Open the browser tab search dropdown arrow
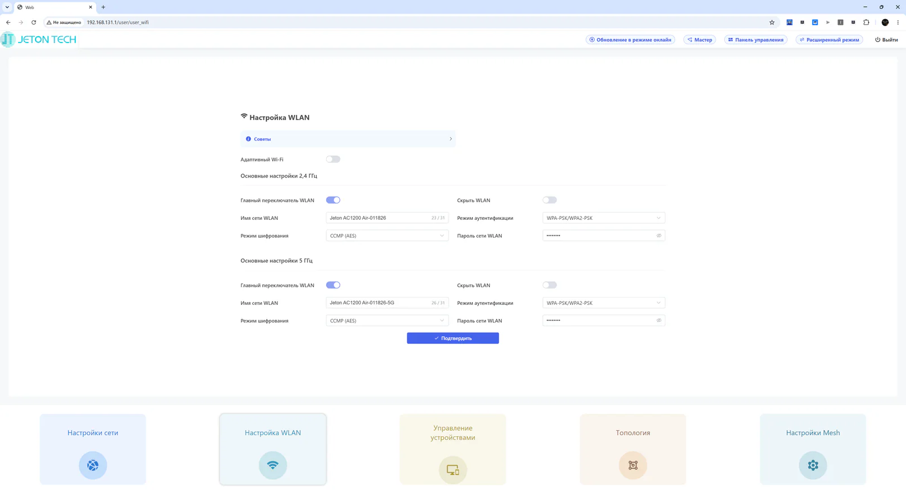The height and width of the screenshot is (493, 906). point(7,7)
